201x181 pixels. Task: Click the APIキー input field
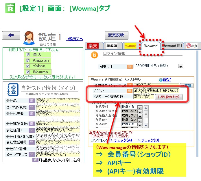tap(156, 91)
